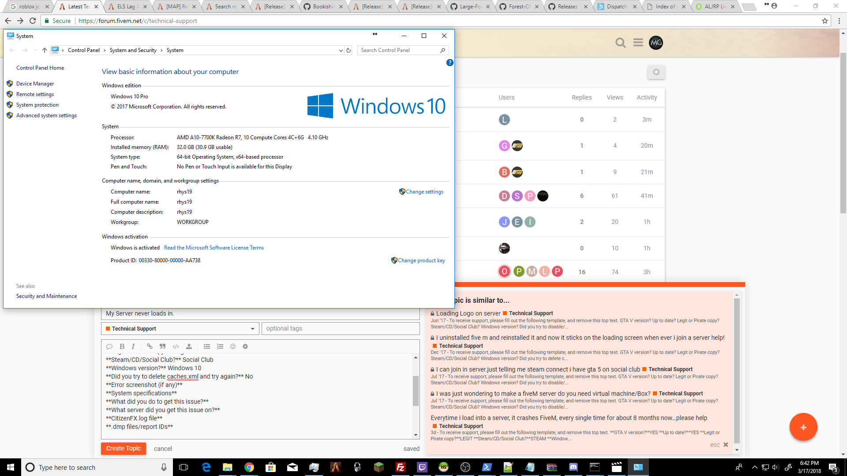
Task: Click the Create Topic button
Action: [124, 448]
